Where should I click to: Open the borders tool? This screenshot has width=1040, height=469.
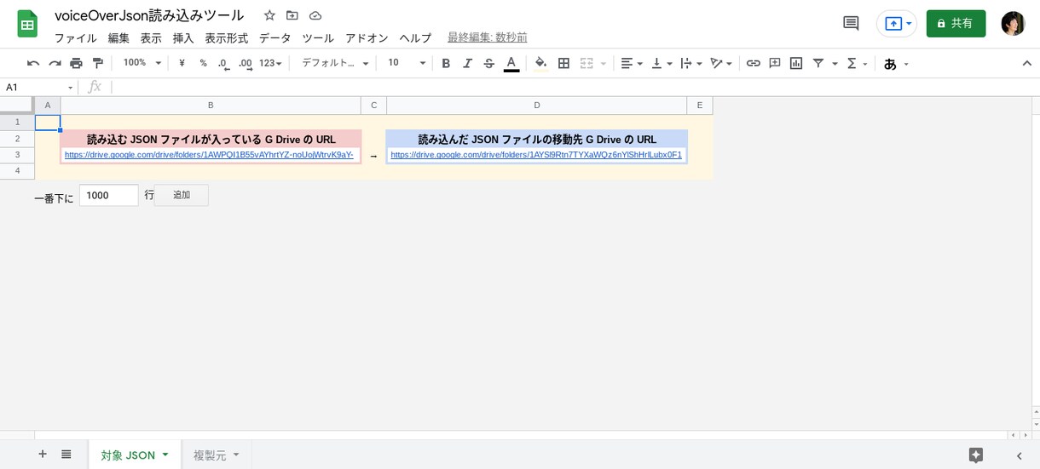[563, 63]
